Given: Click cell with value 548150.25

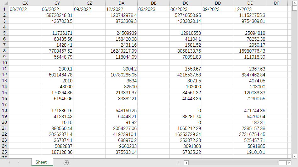Looking at the screenshot, I should [x=122, y=110].
